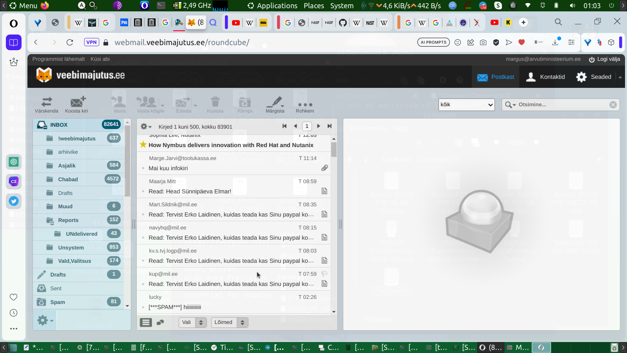This screenshot has width=627, height=353.
Task: Open the Rohkem more actions menu
Action: [x=305, y=105]
